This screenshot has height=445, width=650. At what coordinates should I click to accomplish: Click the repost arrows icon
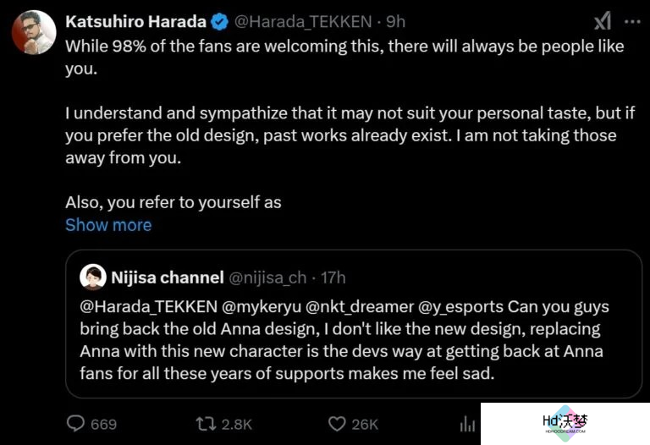(x=206, y=424)
